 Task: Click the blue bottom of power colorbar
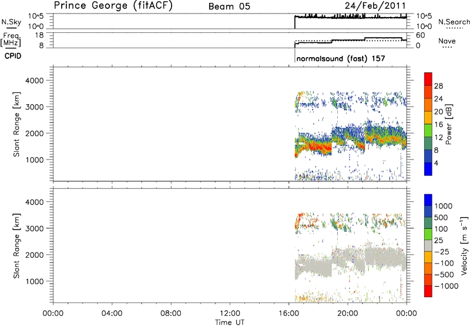(428, 169)
